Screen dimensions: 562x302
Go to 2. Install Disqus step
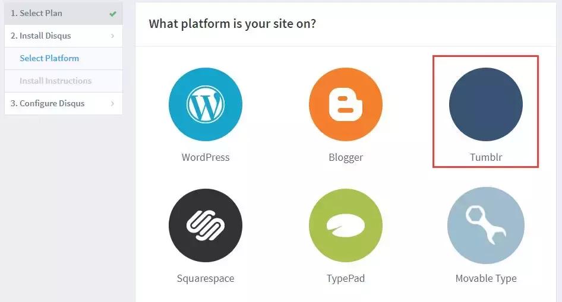(40, 36)
